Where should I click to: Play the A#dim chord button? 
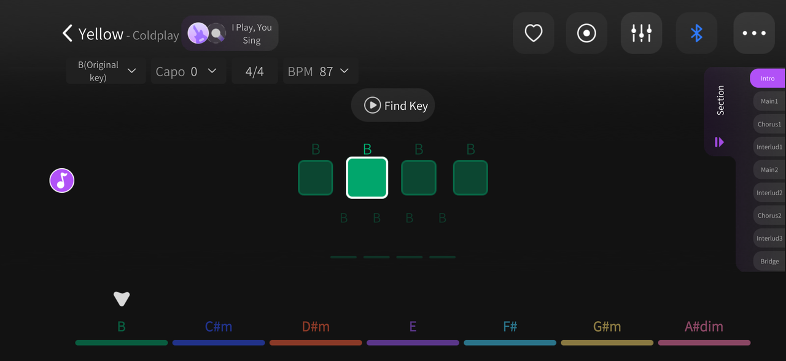coord(704,333)
